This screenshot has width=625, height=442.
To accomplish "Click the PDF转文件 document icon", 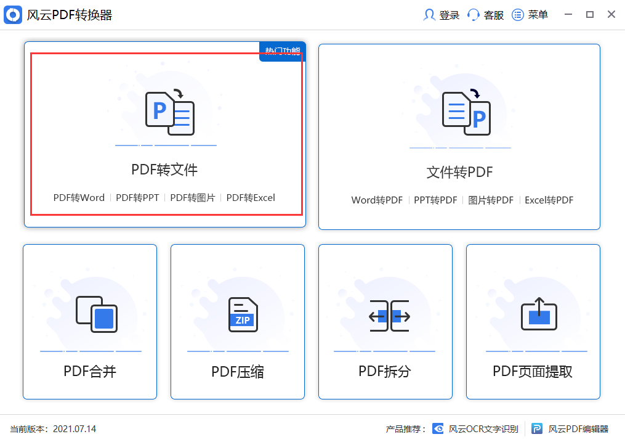I will (170, 113).
